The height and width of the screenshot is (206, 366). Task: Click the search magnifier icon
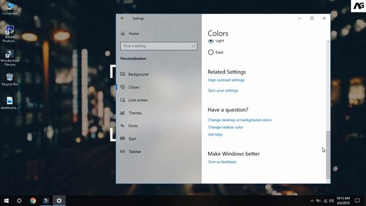tap(193, 46)
